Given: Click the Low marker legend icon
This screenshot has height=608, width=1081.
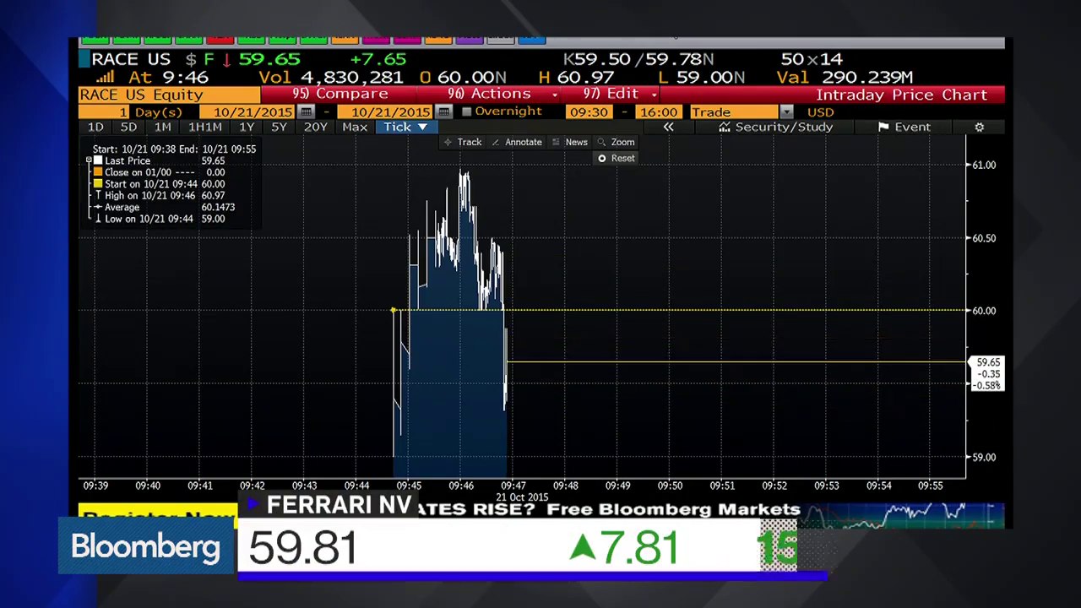Looking at the screenshot, I should 98,219.
